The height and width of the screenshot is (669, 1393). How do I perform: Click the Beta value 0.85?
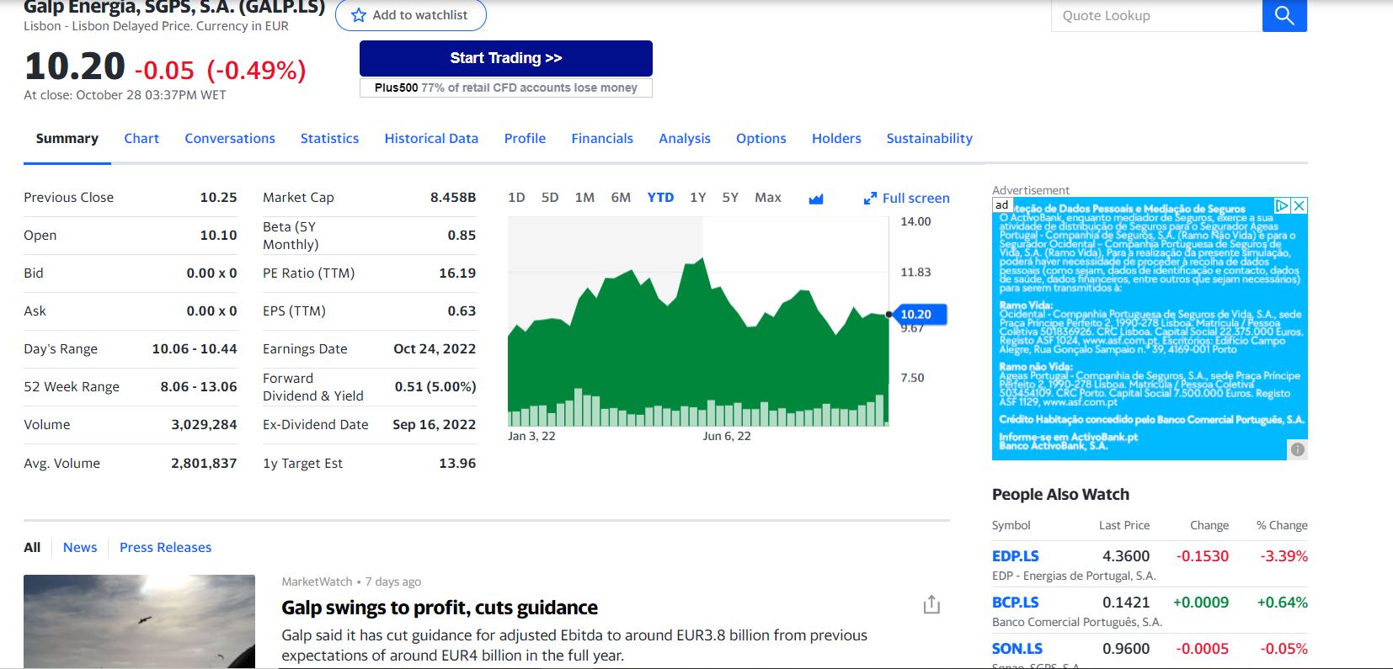click(x=462, y=236)
